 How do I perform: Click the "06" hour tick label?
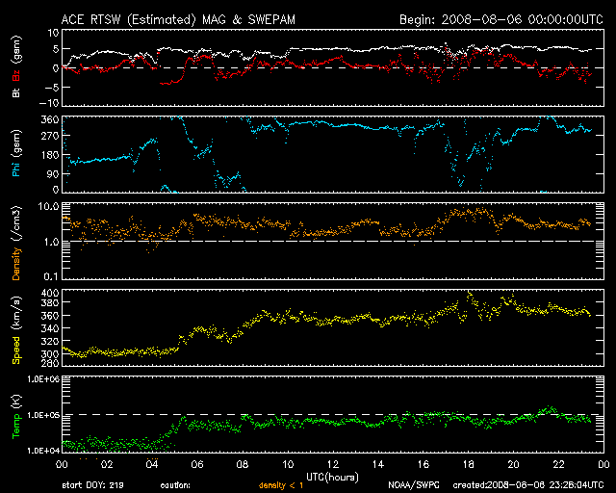point(197,465)
